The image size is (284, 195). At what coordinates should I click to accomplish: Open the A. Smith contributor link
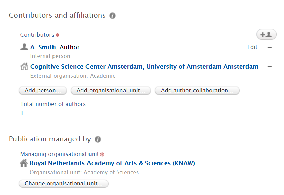(43, 47)
